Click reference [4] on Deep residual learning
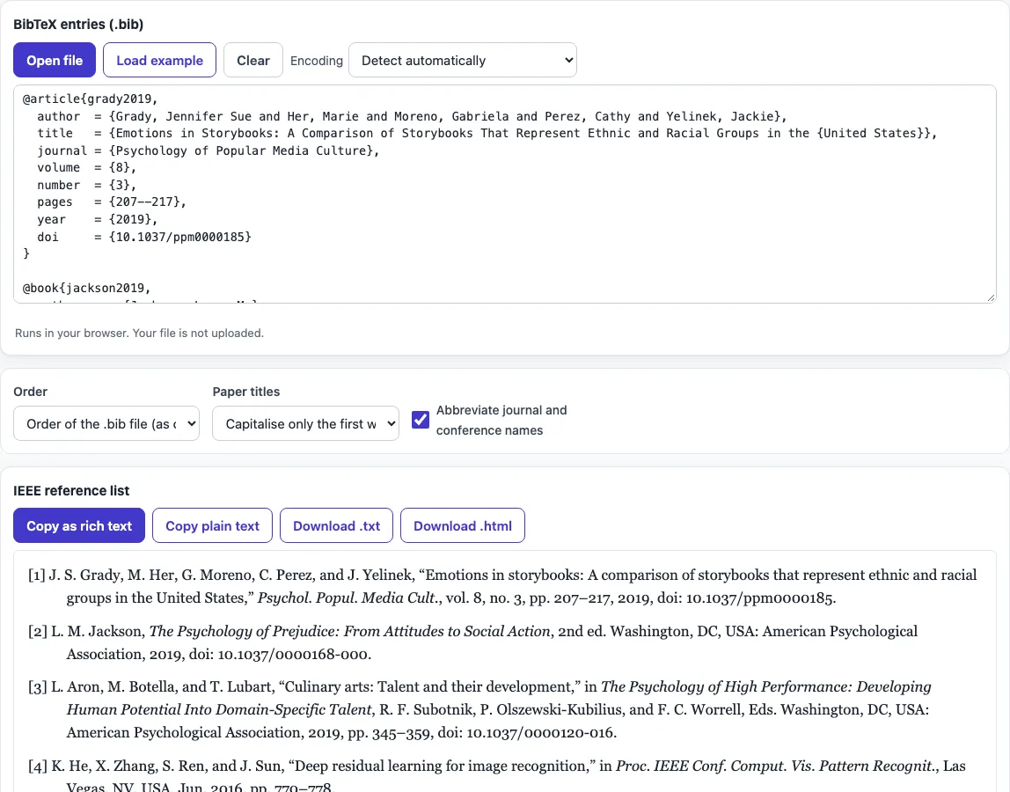 [x=496, y=776]
